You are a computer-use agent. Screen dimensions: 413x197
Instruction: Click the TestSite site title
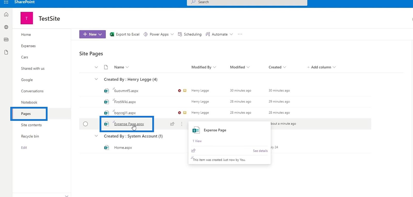49,19
